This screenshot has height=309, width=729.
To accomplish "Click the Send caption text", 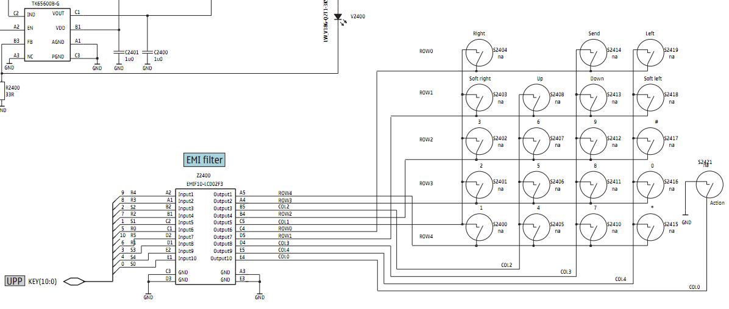I will (594, 33).
